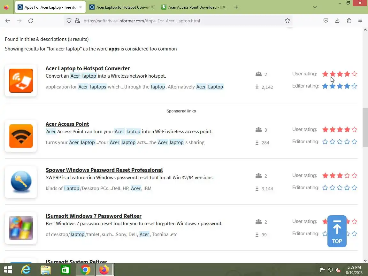Go back with the browser back arrow
Image resolution: width=368 pixels, height=276 pixels.
(x=8, y=21)
